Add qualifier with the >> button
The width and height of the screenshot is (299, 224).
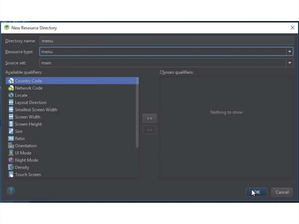(149, 118)
